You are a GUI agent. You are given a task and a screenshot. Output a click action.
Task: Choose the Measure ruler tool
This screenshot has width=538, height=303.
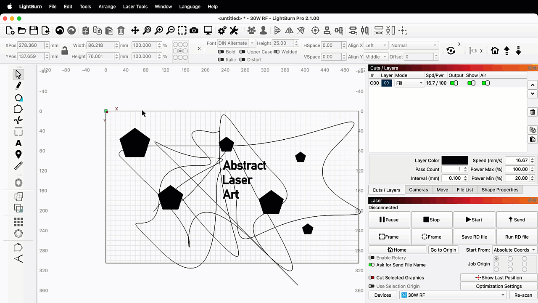point(18,166)
